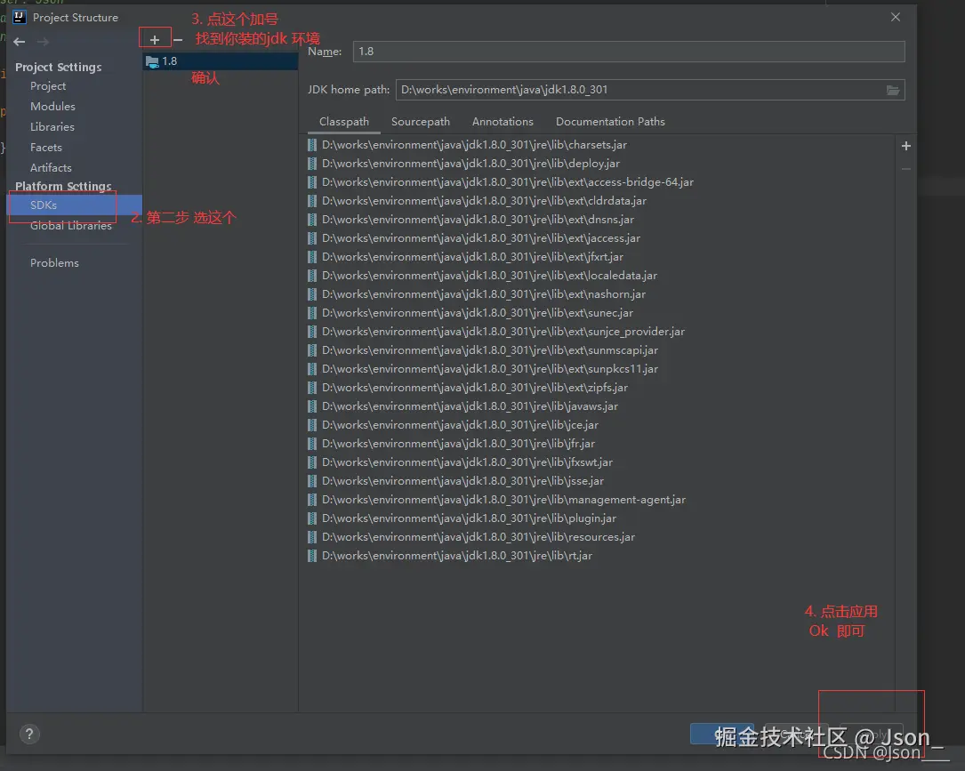This screenshot has width=965, height=771.
Task: Select the 1.8 SDK entry
Action: click(221, 61)
